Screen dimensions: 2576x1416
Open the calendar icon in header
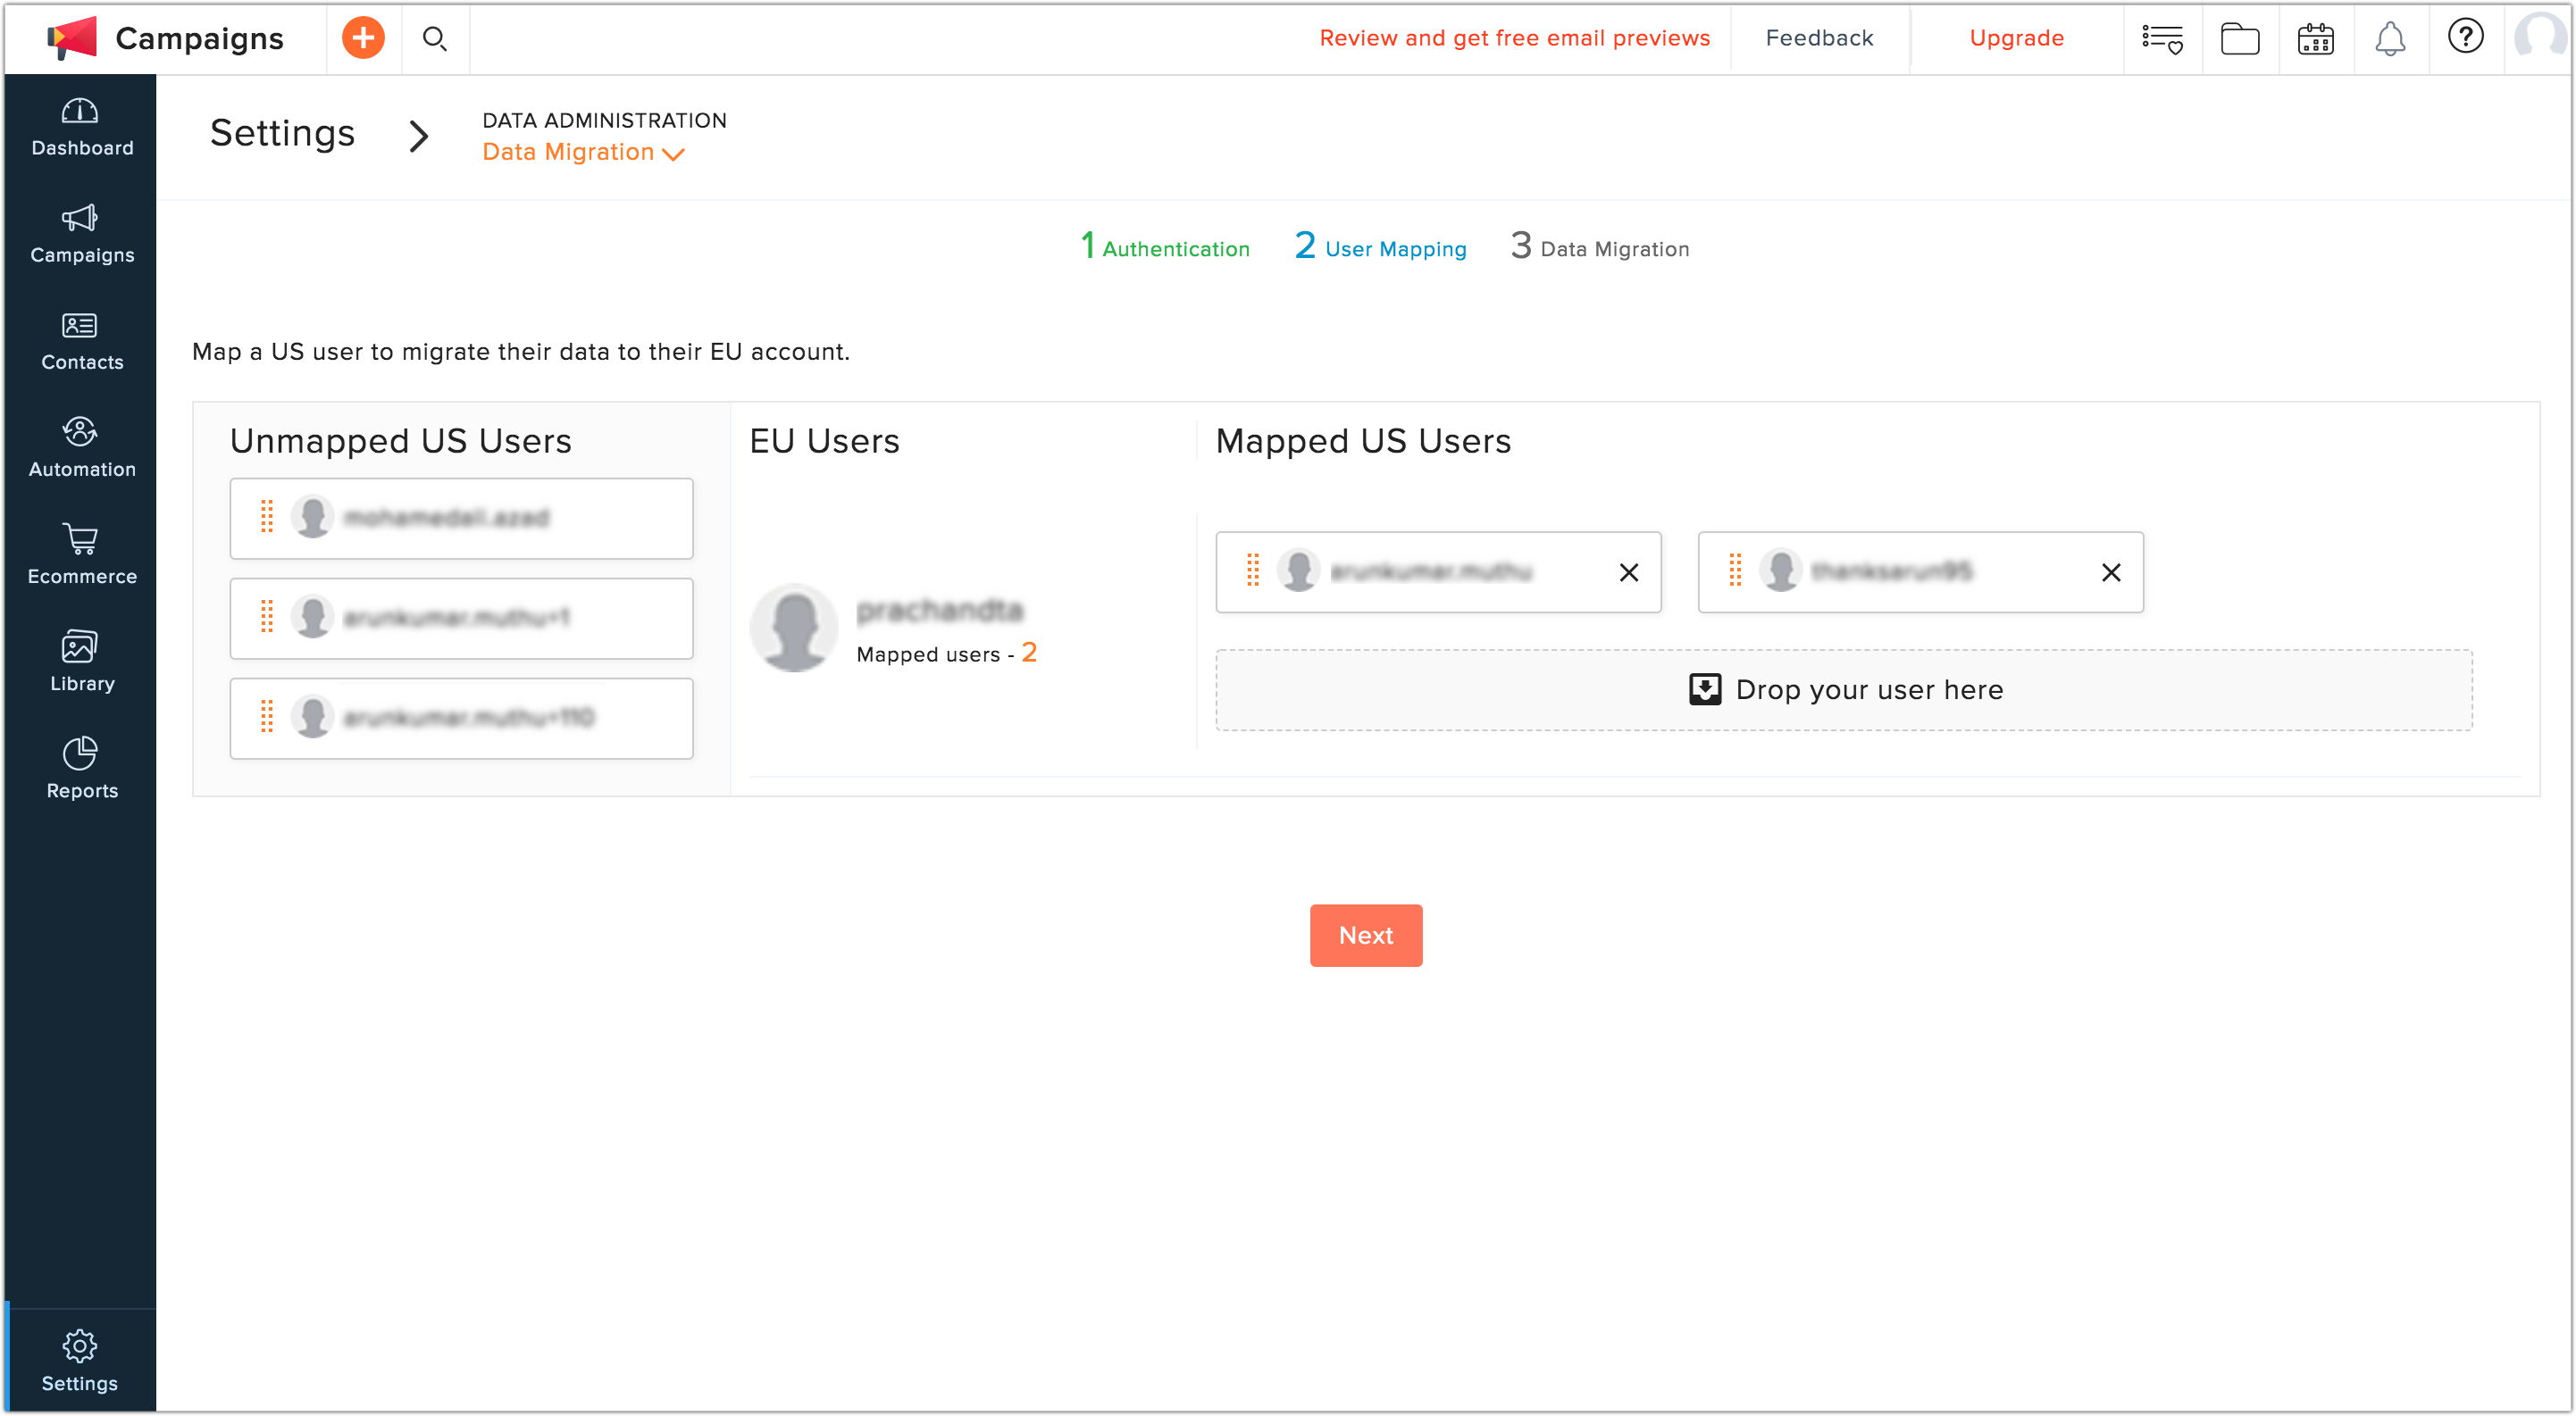2315,39
